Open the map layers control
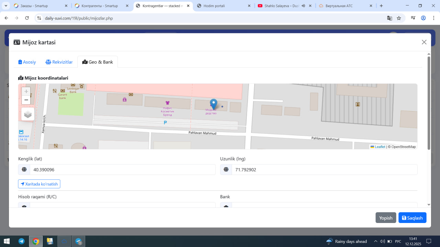This screenshot has height=247, width=440. click(x=28, y=114)
